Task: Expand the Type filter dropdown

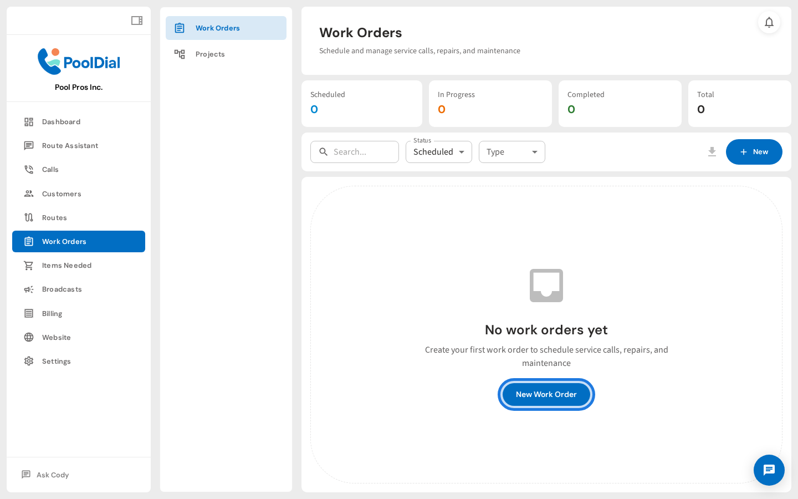Action: point(511,151)
